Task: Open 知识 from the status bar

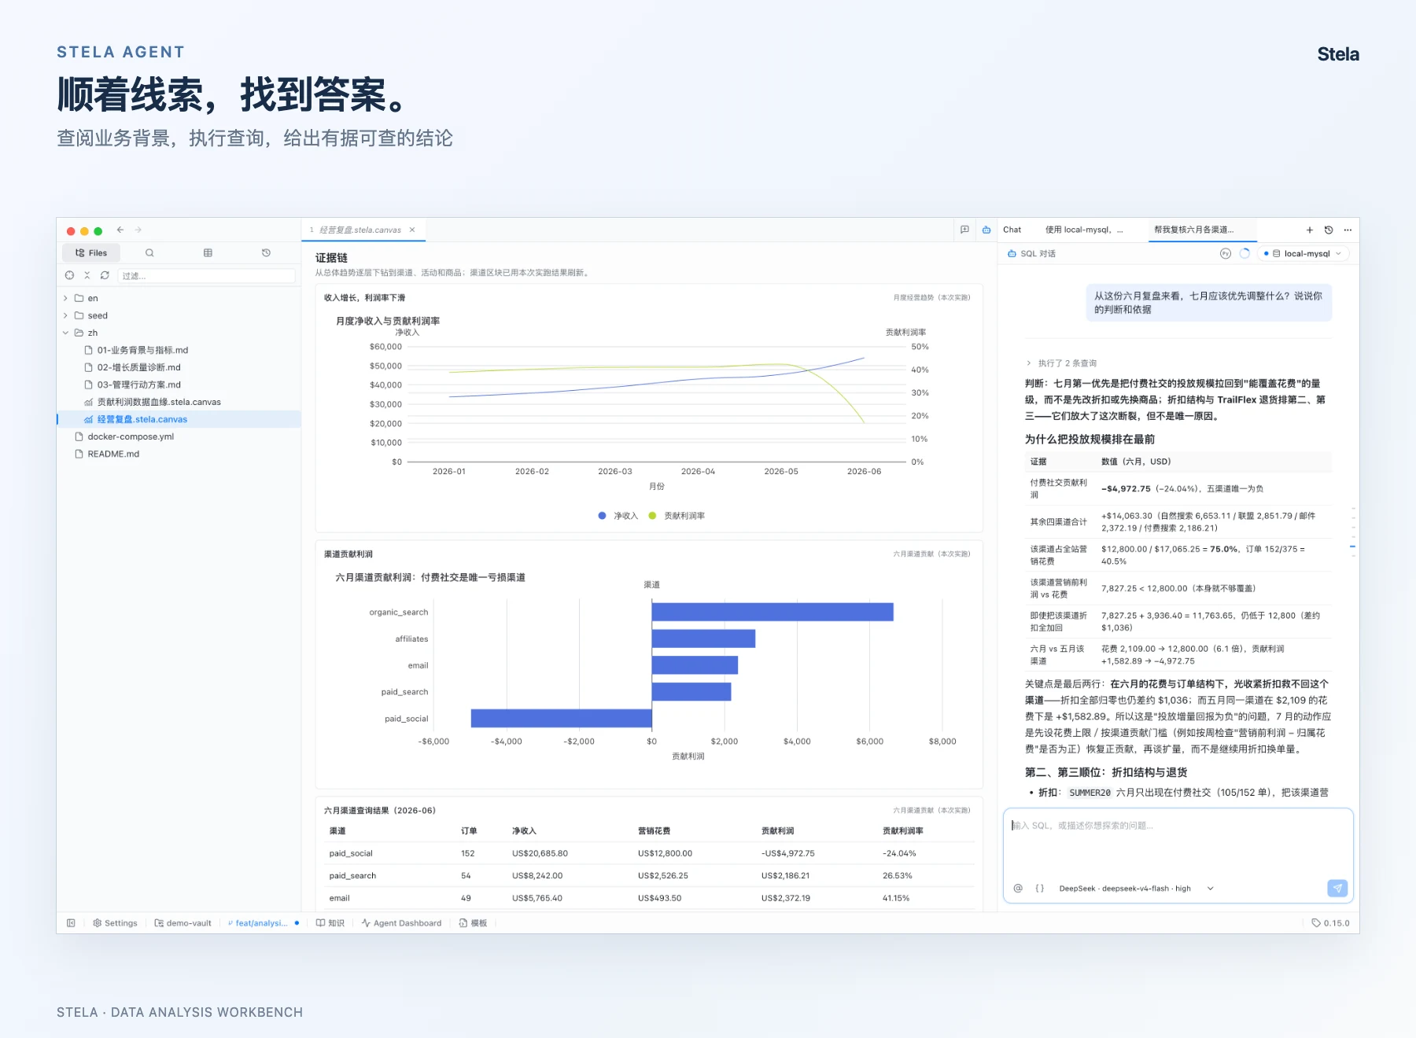Action: tap(330, 923)
